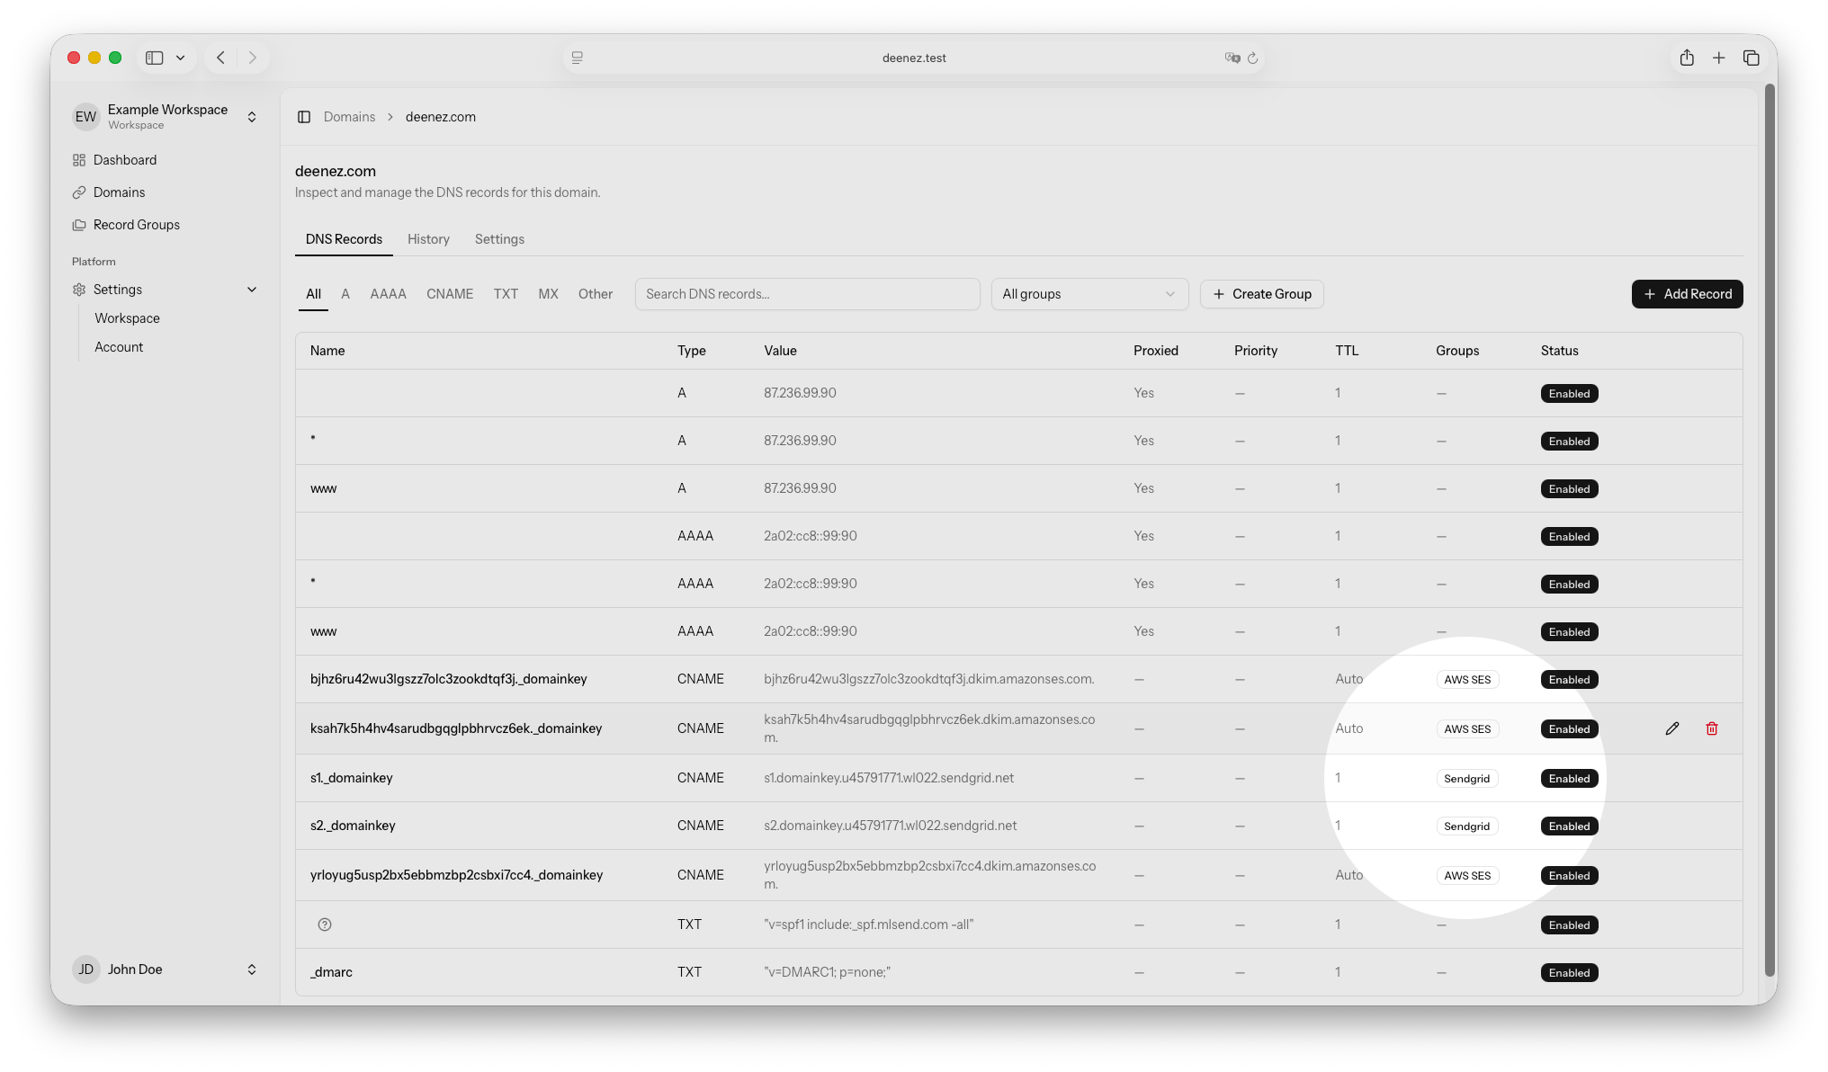The image size is (1828, 1072).
Task: Click Sendgrid group tag on s1._domainkey row
Action: 1466,779
